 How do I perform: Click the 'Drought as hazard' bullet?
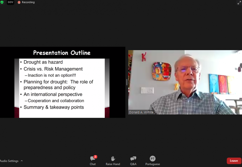pyautogui.click(x=43, y=62)
